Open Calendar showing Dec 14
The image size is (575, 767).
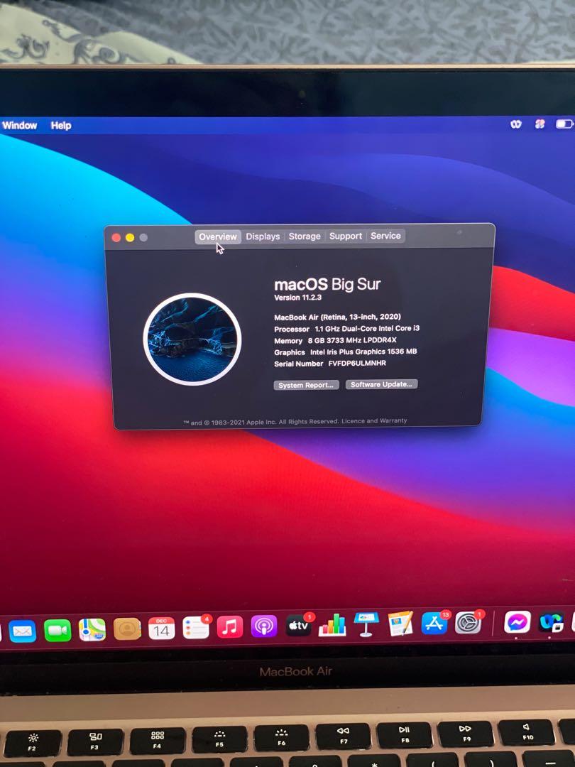coord(161,629)
